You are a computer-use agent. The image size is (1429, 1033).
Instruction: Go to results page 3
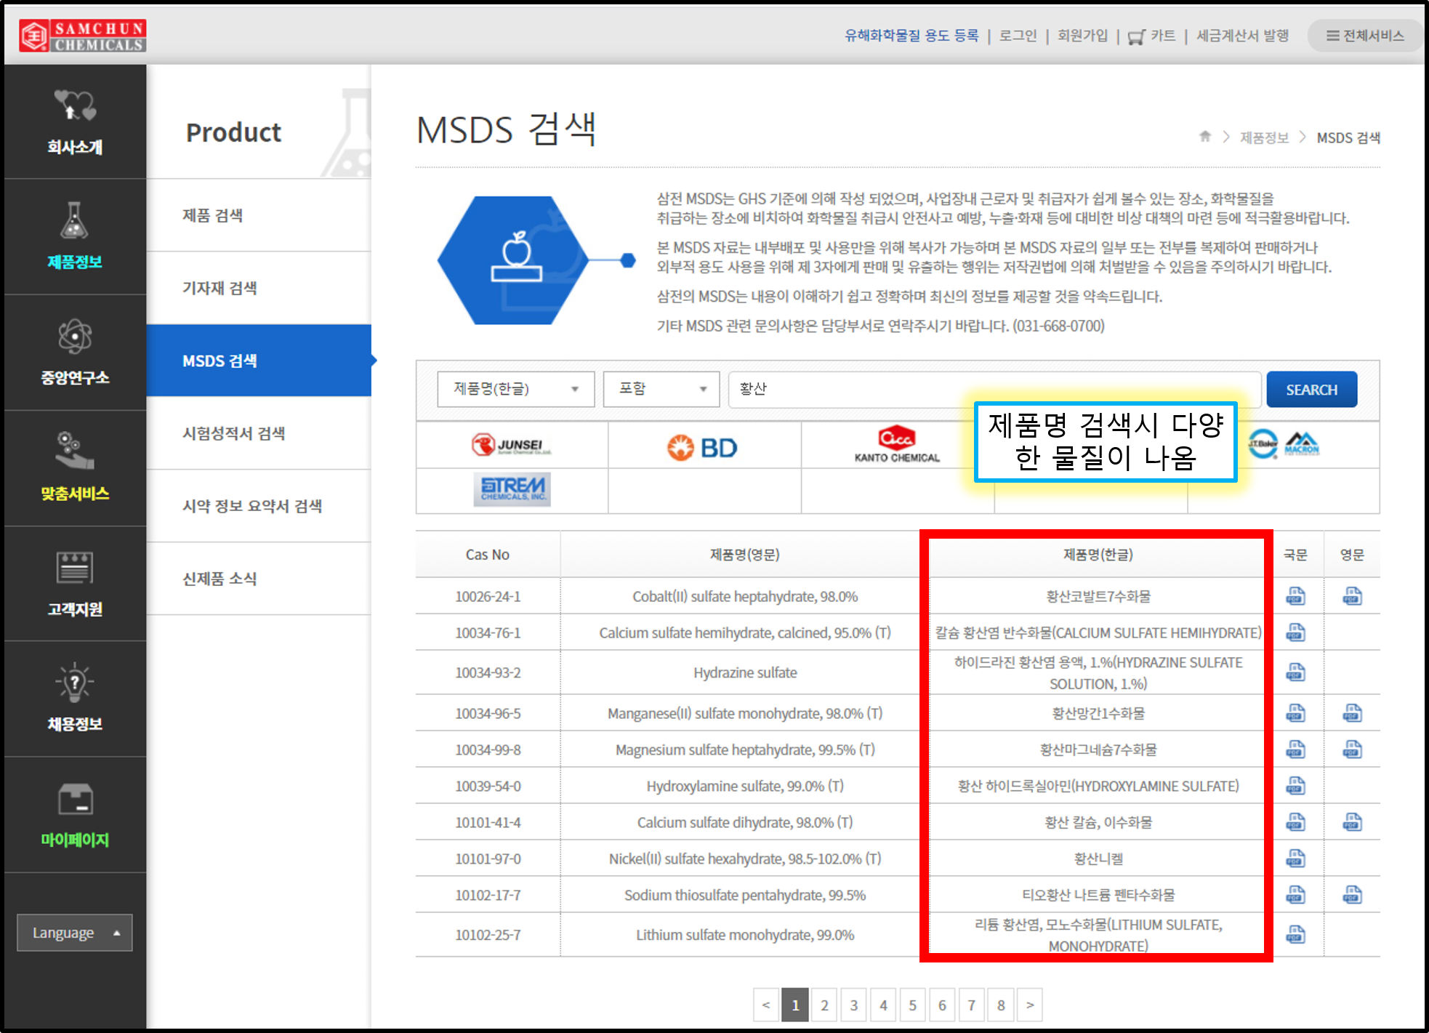[854, 1005]
